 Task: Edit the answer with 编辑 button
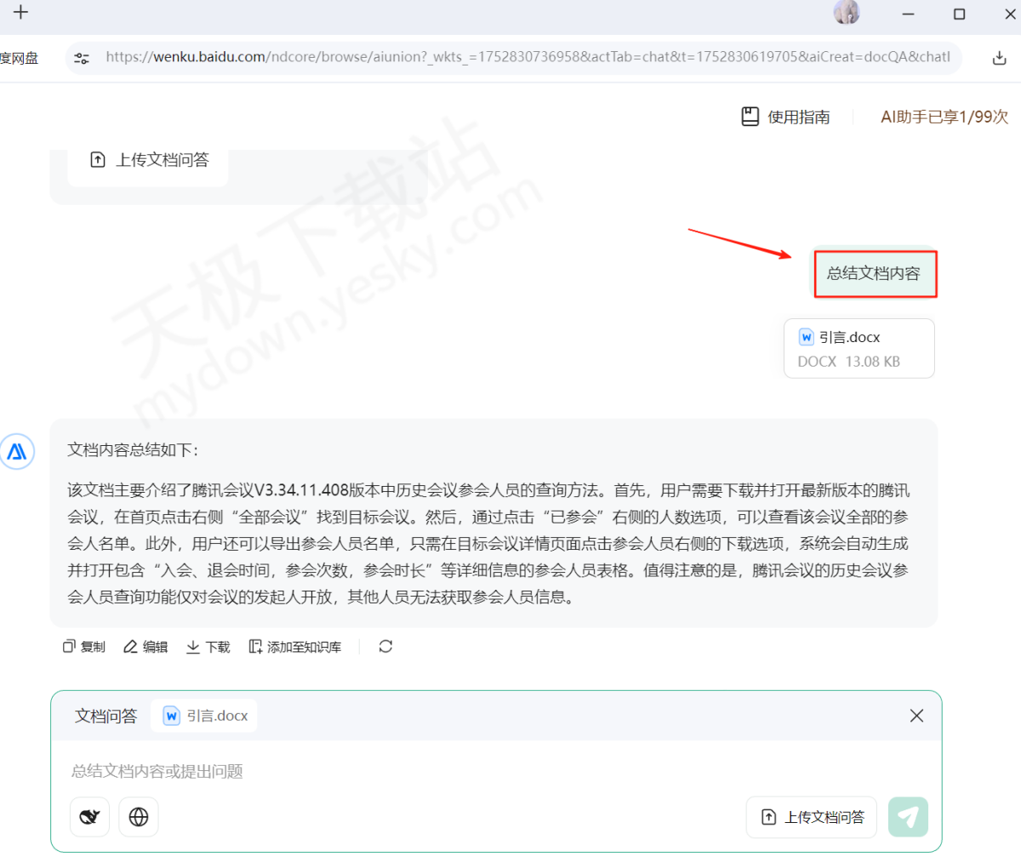145,647
